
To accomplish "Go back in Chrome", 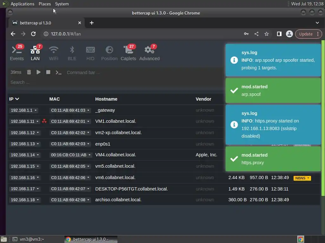I will 13,34.
